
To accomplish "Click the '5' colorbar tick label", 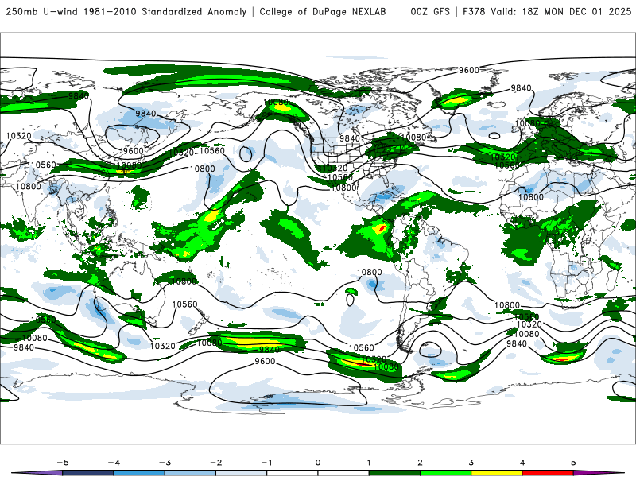I will point(573,463).
